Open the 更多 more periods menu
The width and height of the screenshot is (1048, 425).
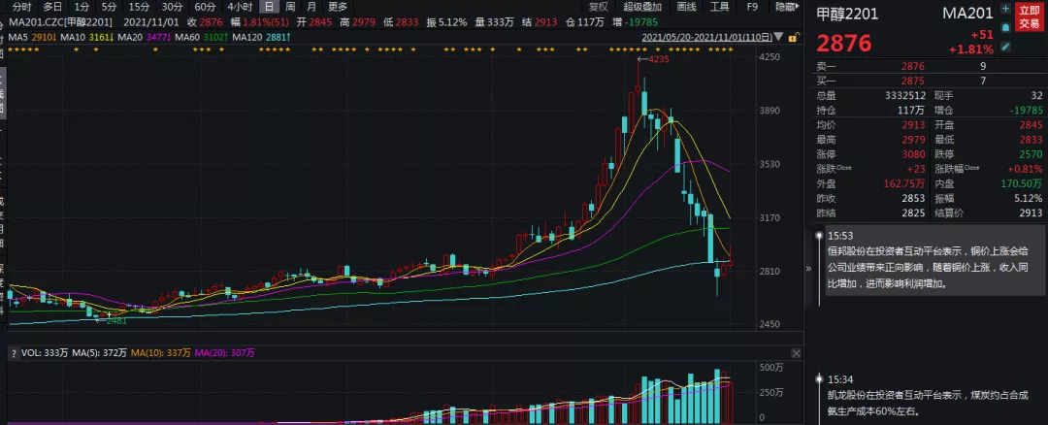tap(338, 8)
